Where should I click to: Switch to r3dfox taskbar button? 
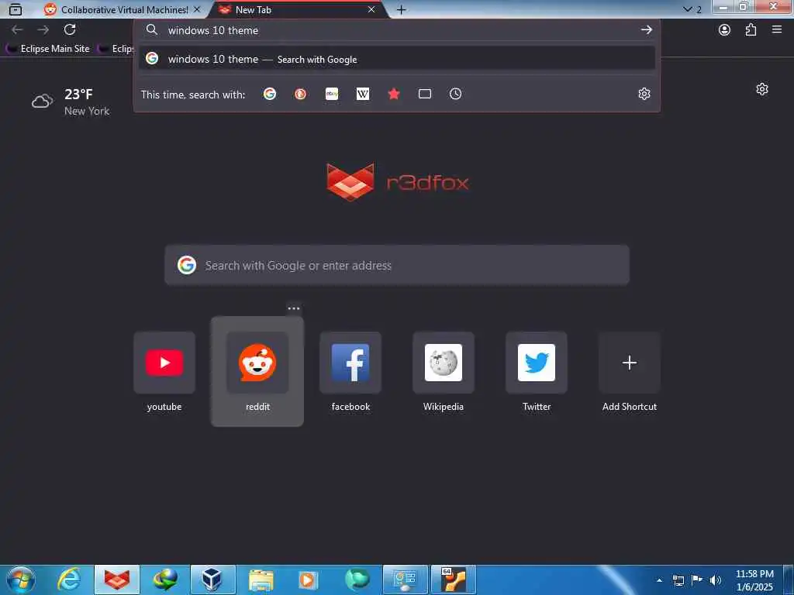[x=117, y=580]
